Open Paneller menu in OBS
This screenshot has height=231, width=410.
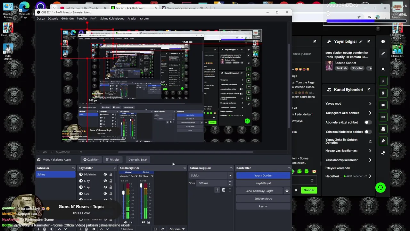pos(82,18)
